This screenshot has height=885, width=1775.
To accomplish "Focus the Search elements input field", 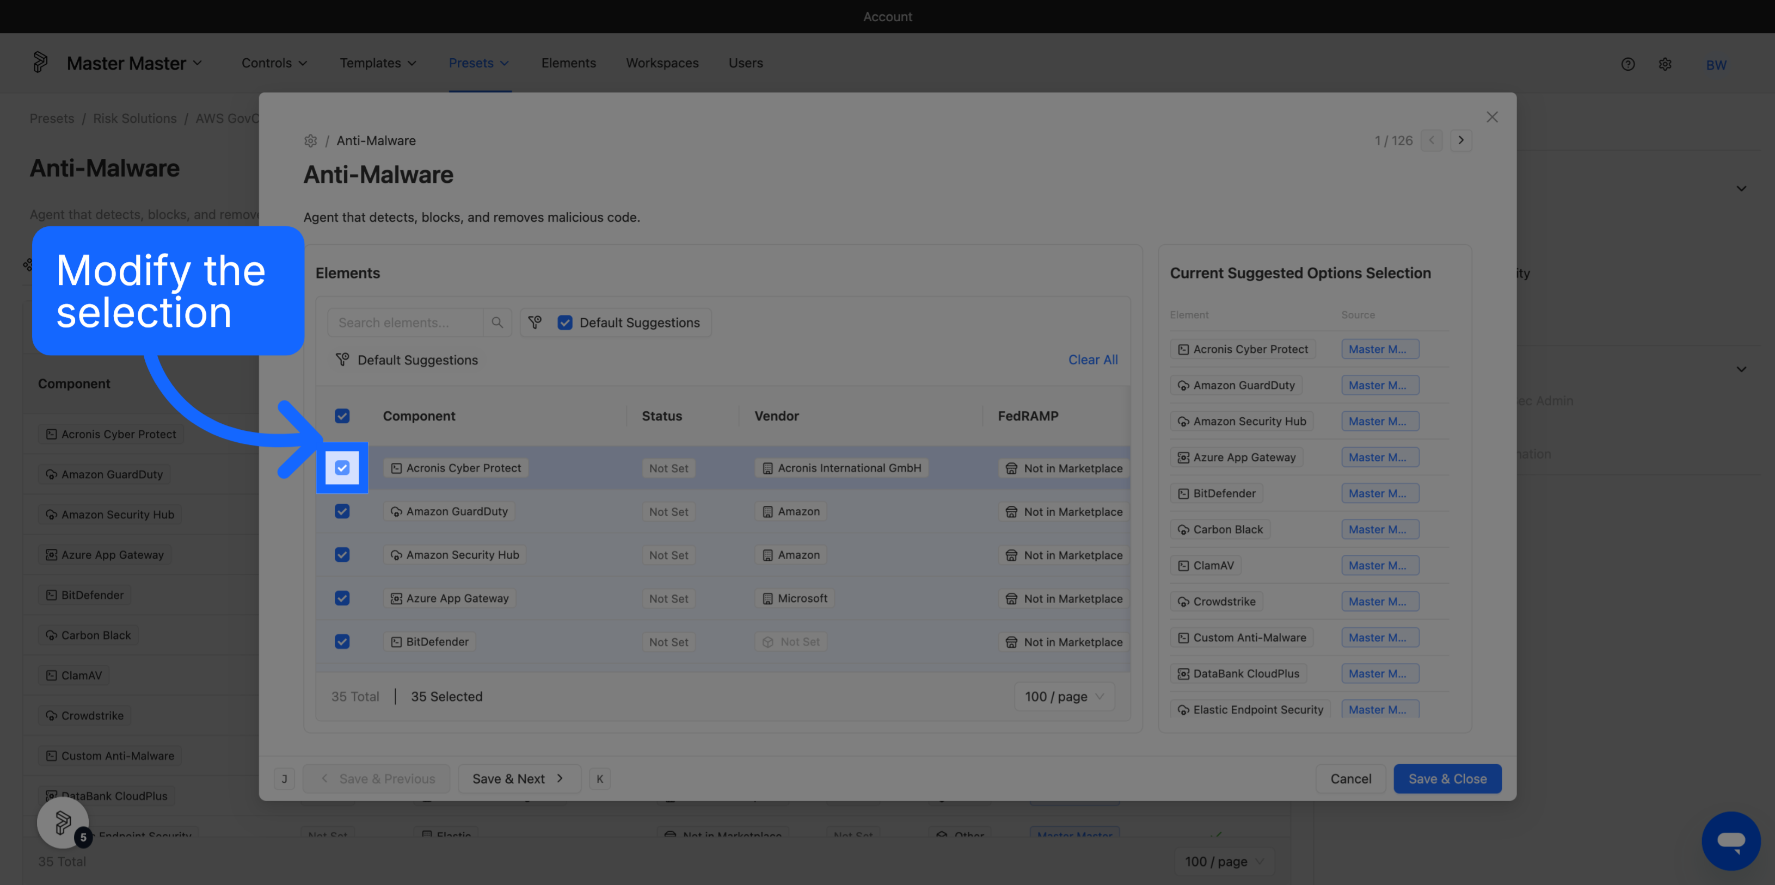I will point(405,323).
